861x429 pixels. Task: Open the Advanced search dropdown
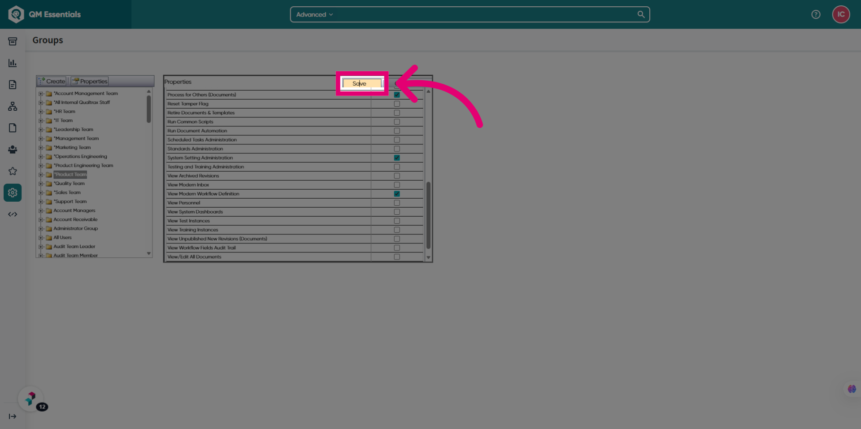314,14
